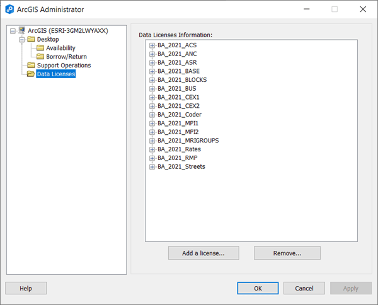
Task: Expand the BA_2021_BLOCKS license entry
Action: [x=152, y=80]
